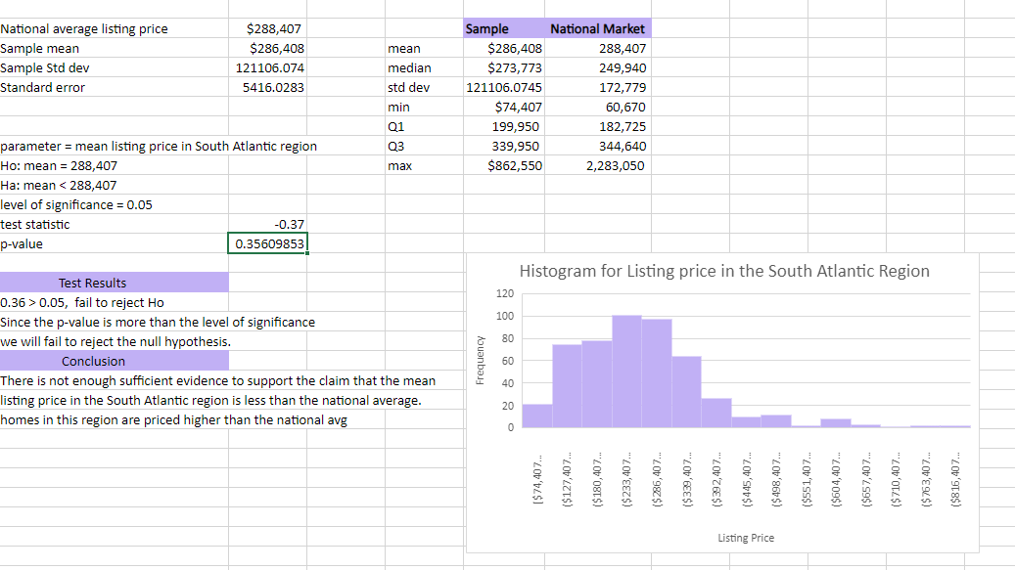Click the 'Frequency' vertical axis title

[x=480, y=360]
